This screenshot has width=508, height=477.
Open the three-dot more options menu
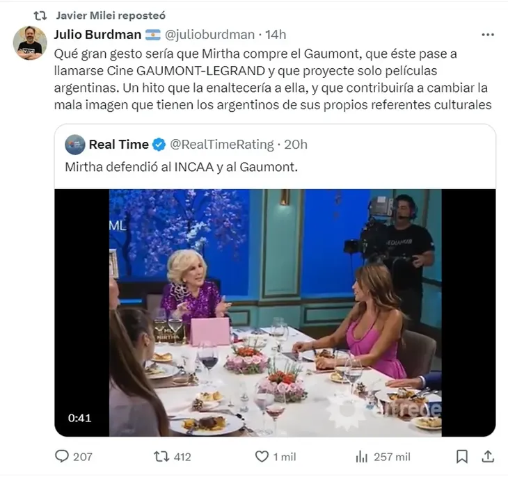tap(487, 35)
